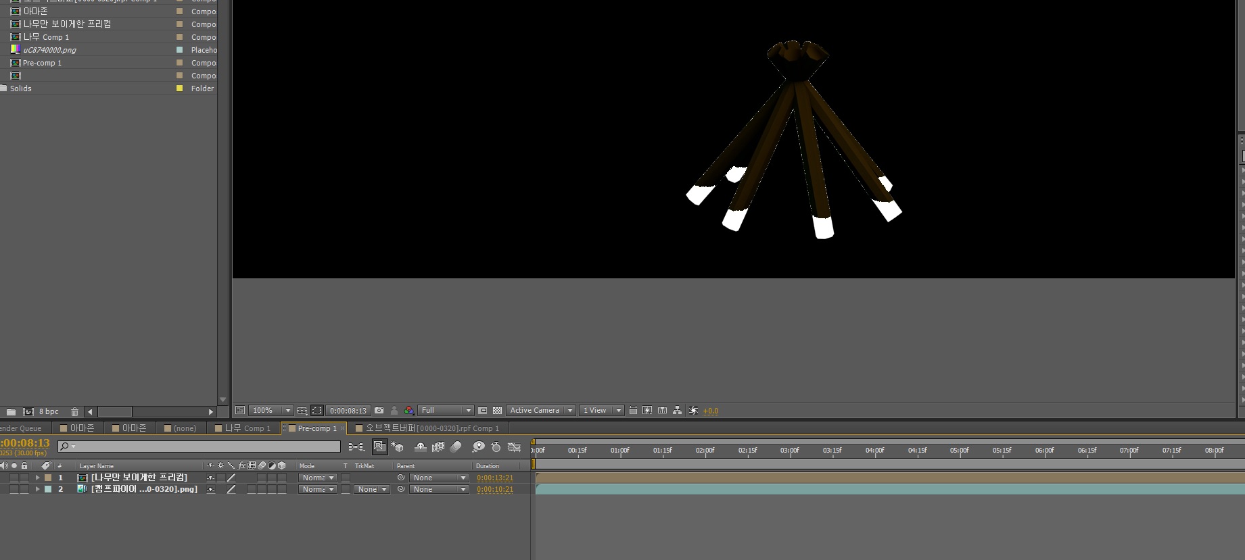Create a new composition from Project panel
Image resolution: width=1245 pixels, height=560 pixels.
(x=28, y=411)
